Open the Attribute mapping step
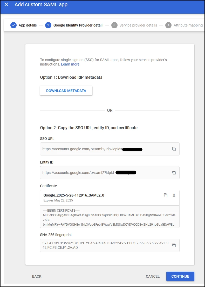 (184, 25)
